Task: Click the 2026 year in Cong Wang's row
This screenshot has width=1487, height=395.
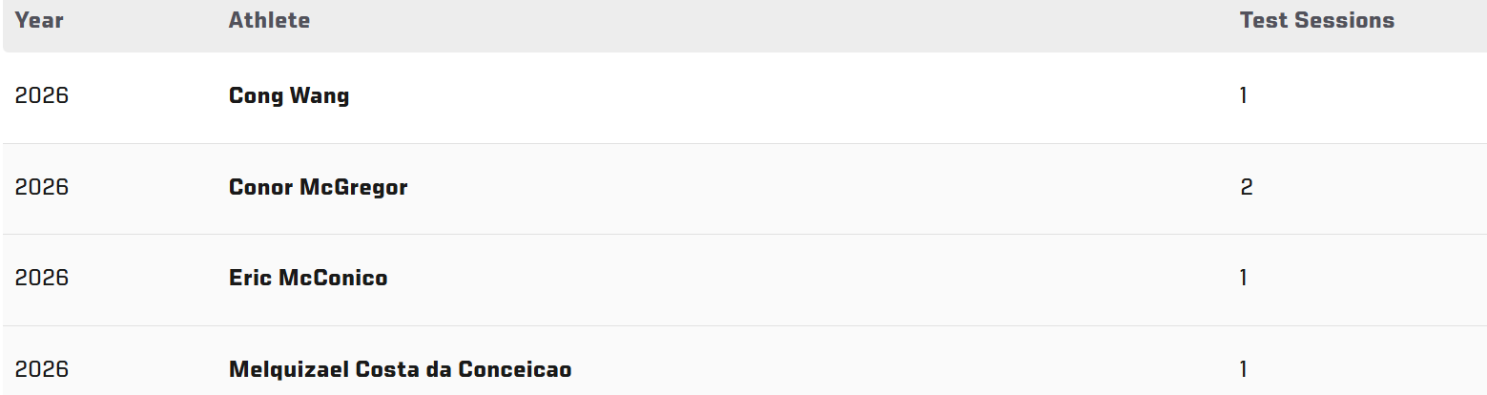Action: click(x=42, y=96)
